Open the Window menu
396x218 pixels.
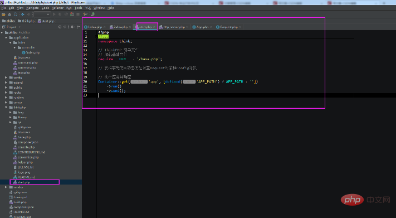coord(99,8)
